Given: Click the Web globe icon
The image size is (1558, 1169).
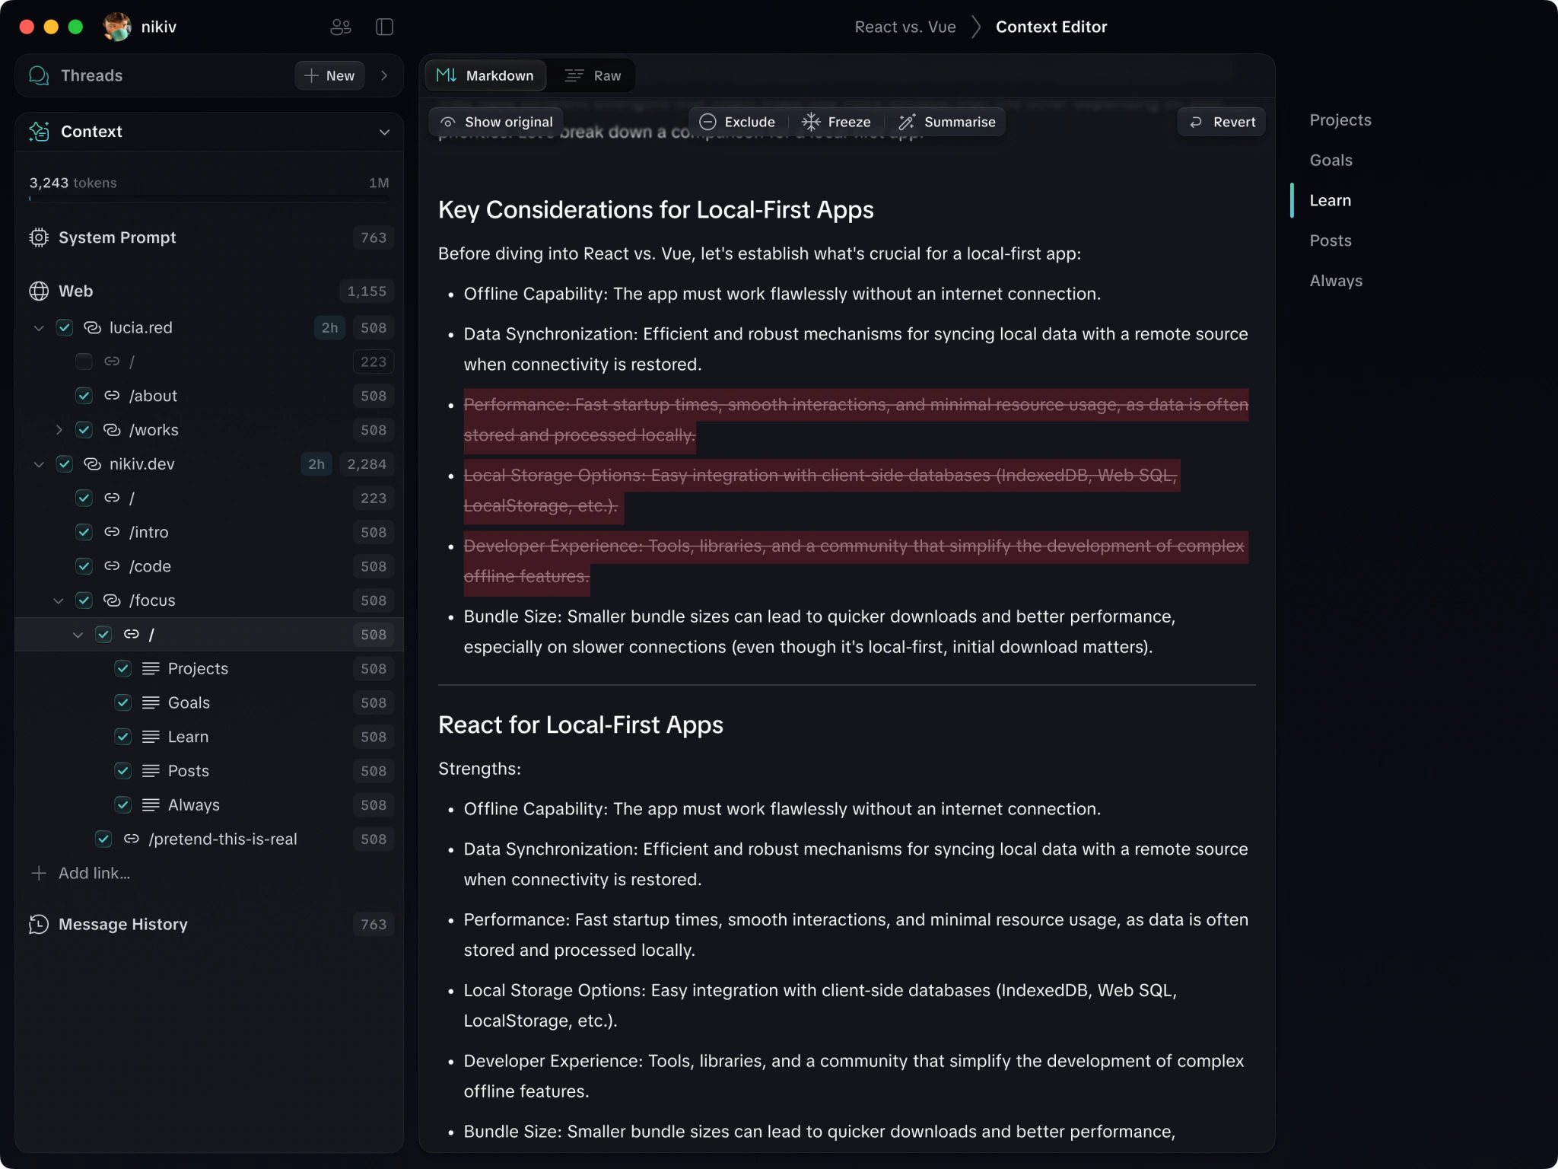Looking at the screenshot, I should pos(38,291).
